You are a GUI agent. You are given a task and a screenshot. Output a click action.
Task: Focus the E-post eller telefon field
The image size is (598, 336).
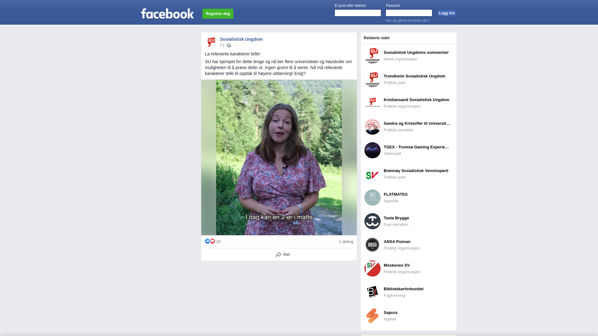(x=358, y=13)
